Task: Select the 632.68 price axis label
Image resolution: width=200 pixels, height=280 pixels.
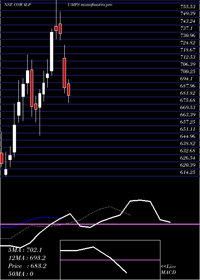Action: (x=188, y=151)
